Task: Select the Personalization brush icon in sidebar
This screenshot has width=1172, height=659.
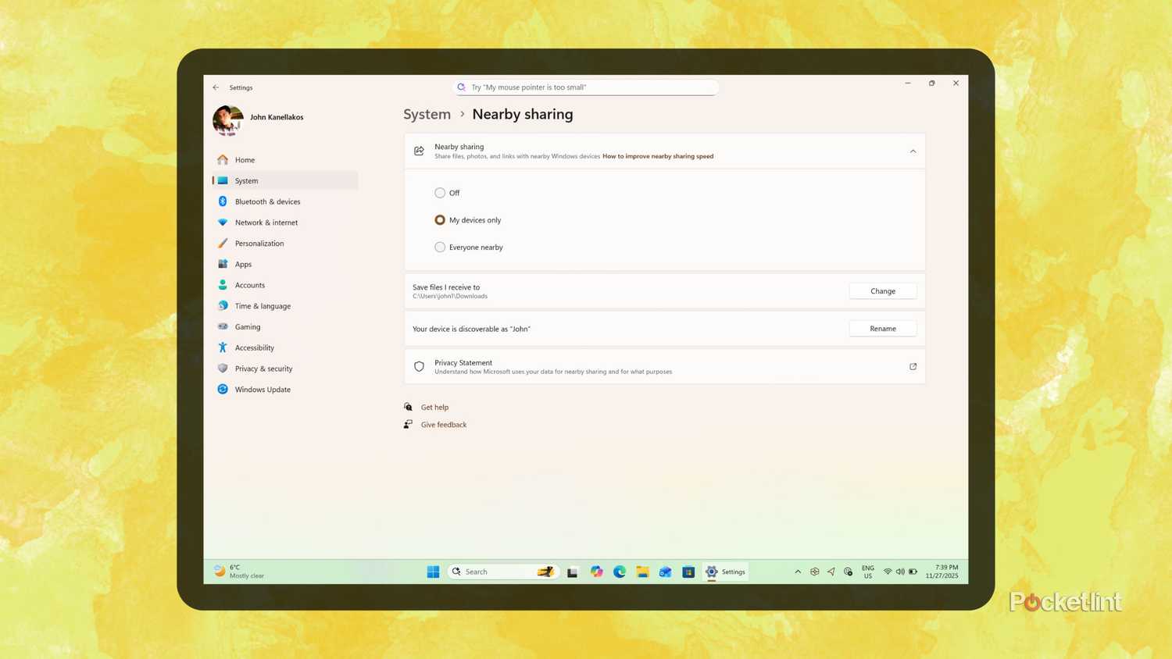Action: coord(223,243)
